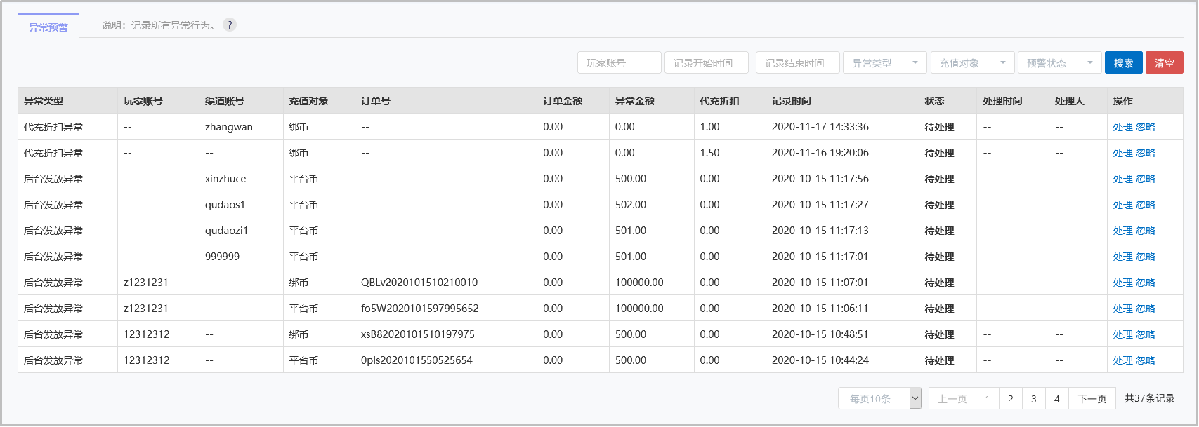
Task: Click 处理 in the xinzhuce row
Action: coord(1122,179)
